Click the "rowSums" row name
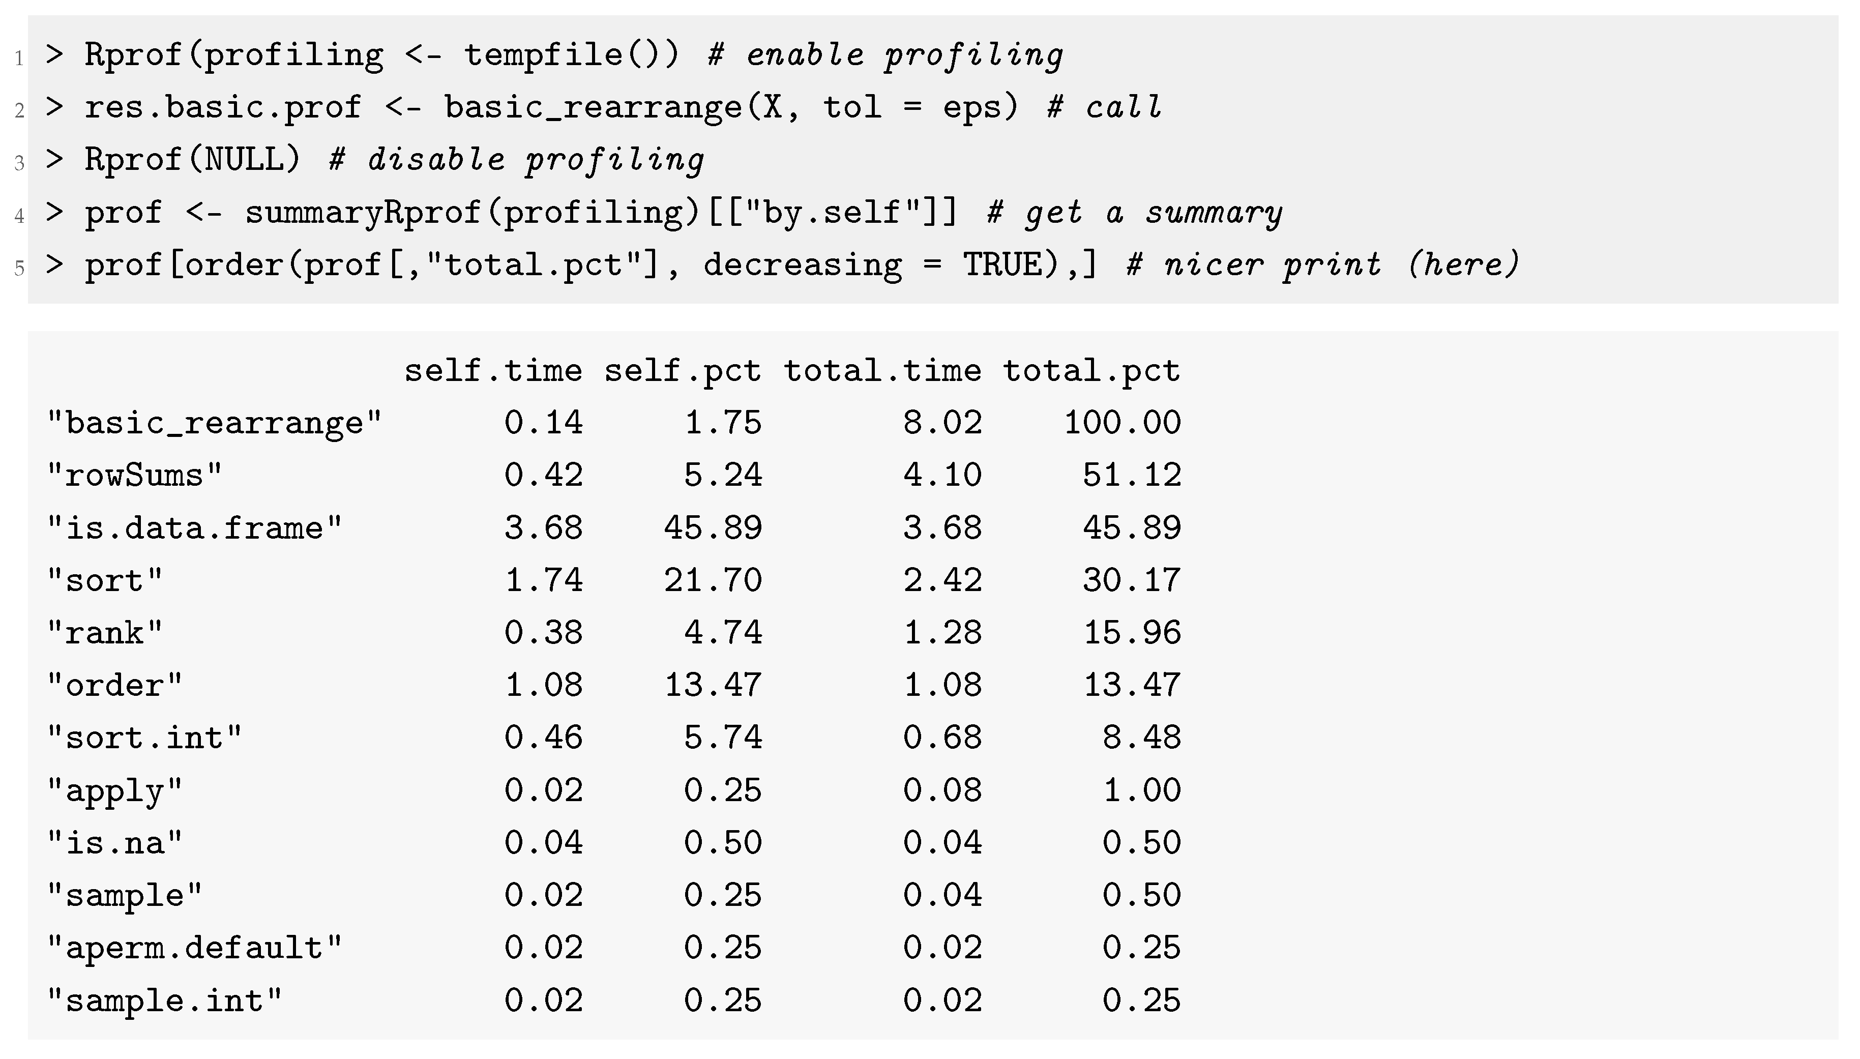This screenshot has height=1059, width=1860. pyautogui.click(x=134, y=476)
